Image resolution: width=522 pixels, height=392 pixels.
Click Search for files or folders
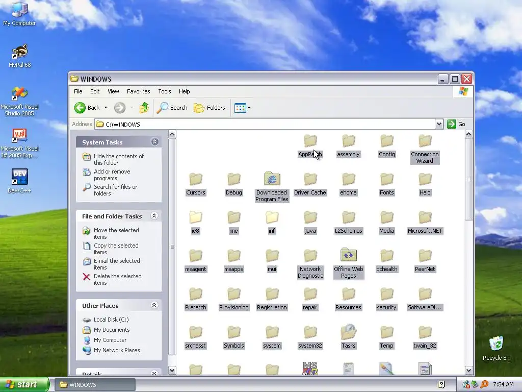[x=115, y=190]
